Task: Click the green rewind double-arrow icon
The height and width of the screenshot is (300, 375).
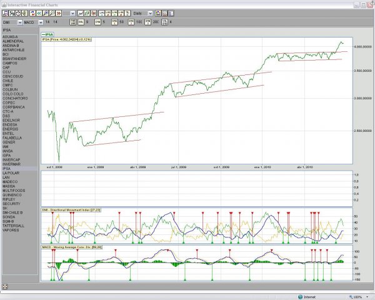Action: [39, 13]
